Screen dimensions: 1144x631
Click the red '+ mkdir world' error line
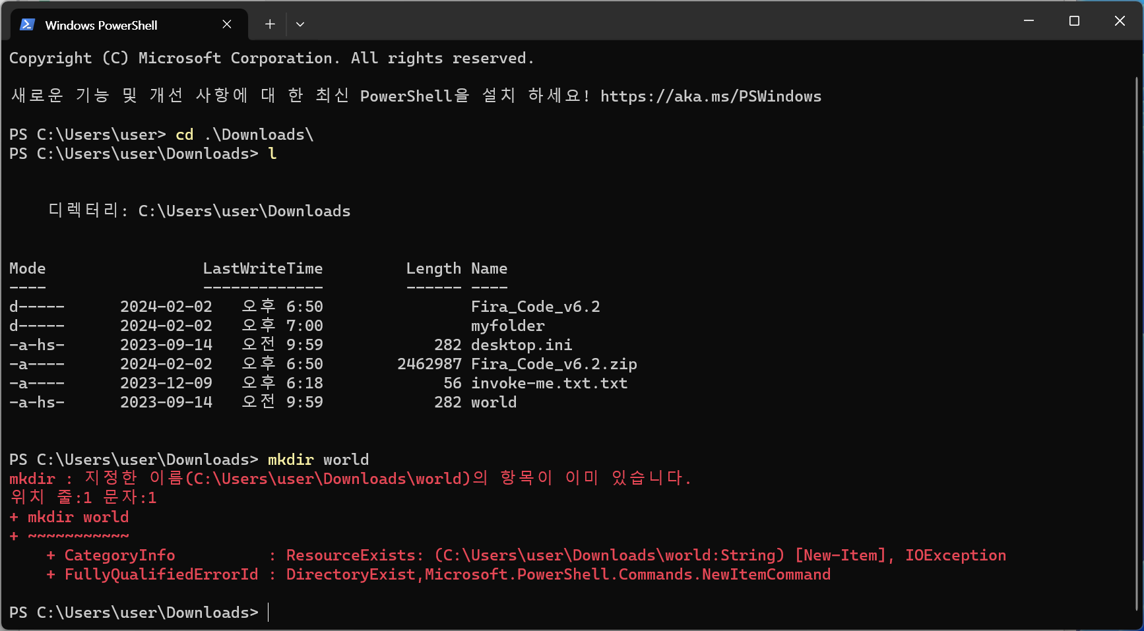[69, 517]
